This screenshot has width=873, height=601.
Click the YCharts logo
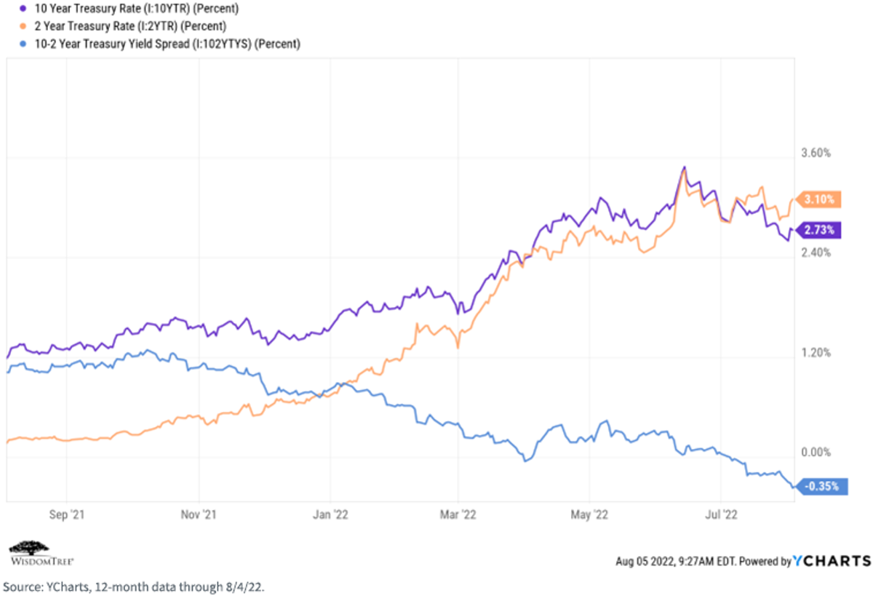point(832,561)
